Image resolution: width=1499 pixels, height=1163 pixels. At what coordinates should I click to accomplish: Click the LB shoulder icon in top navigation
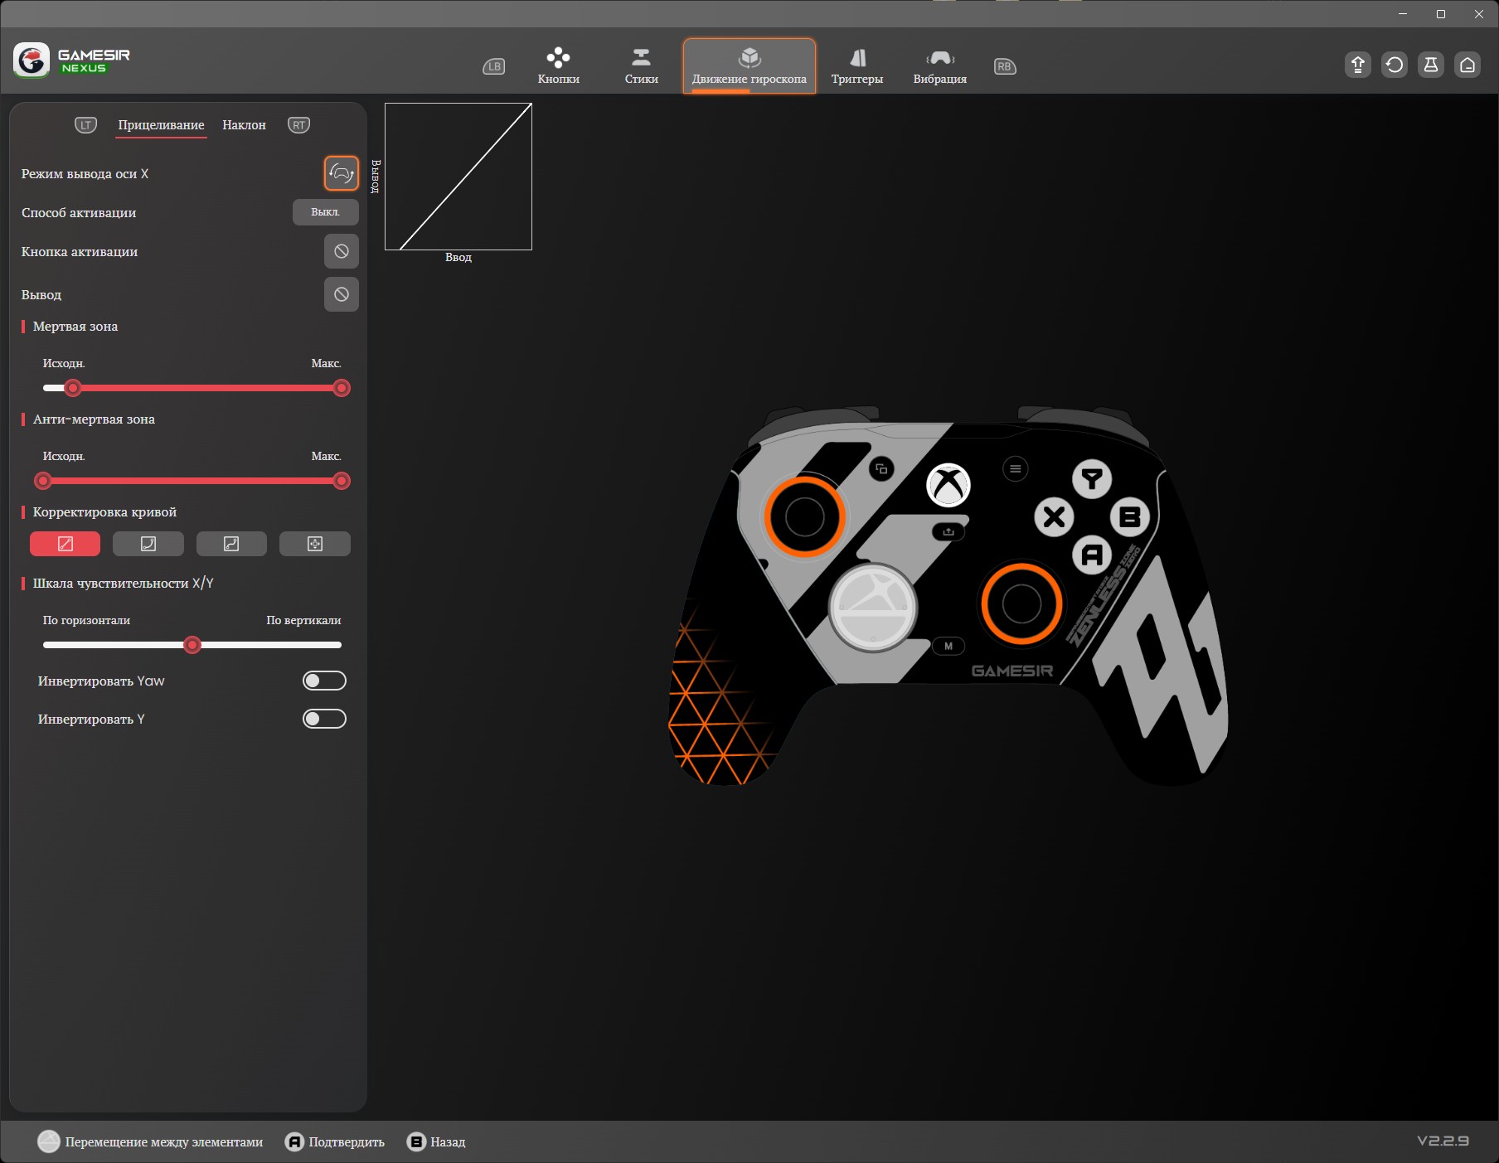coord(494,66)
